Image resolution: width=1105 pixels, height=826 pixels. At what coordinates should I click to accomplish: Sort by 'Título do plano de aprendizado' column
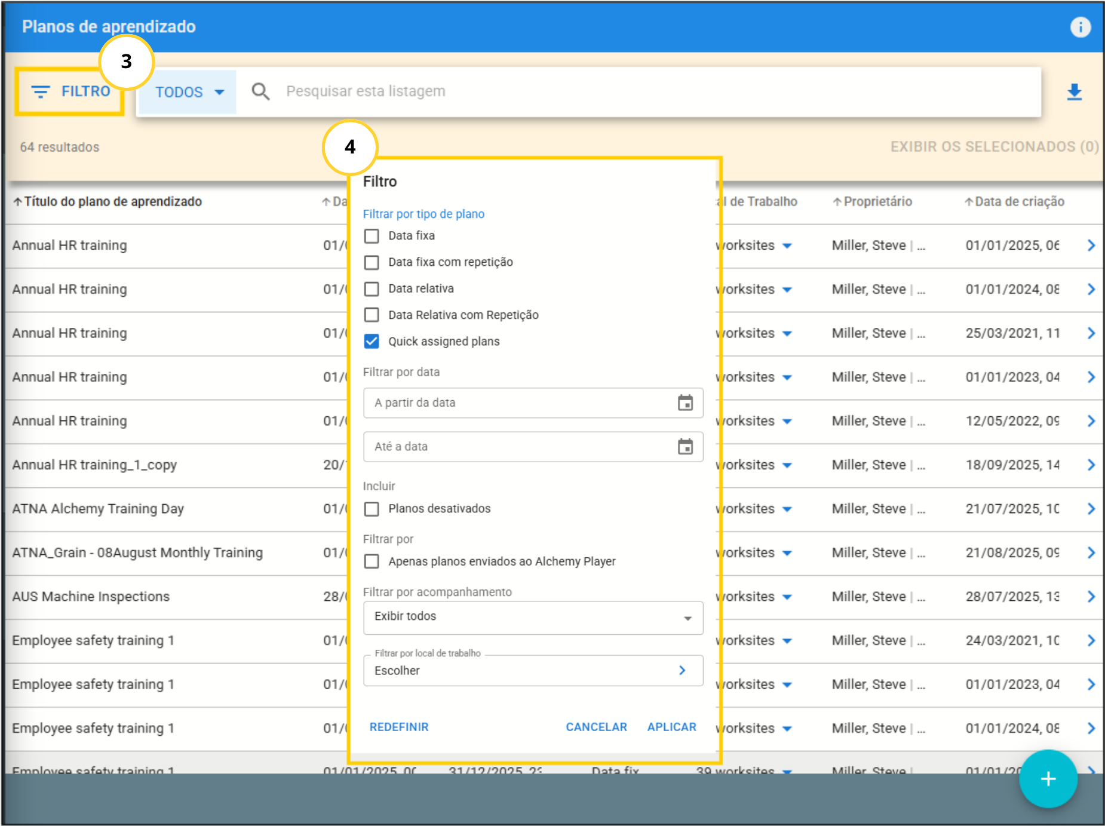pyautogui.click(x=112, y=202)
